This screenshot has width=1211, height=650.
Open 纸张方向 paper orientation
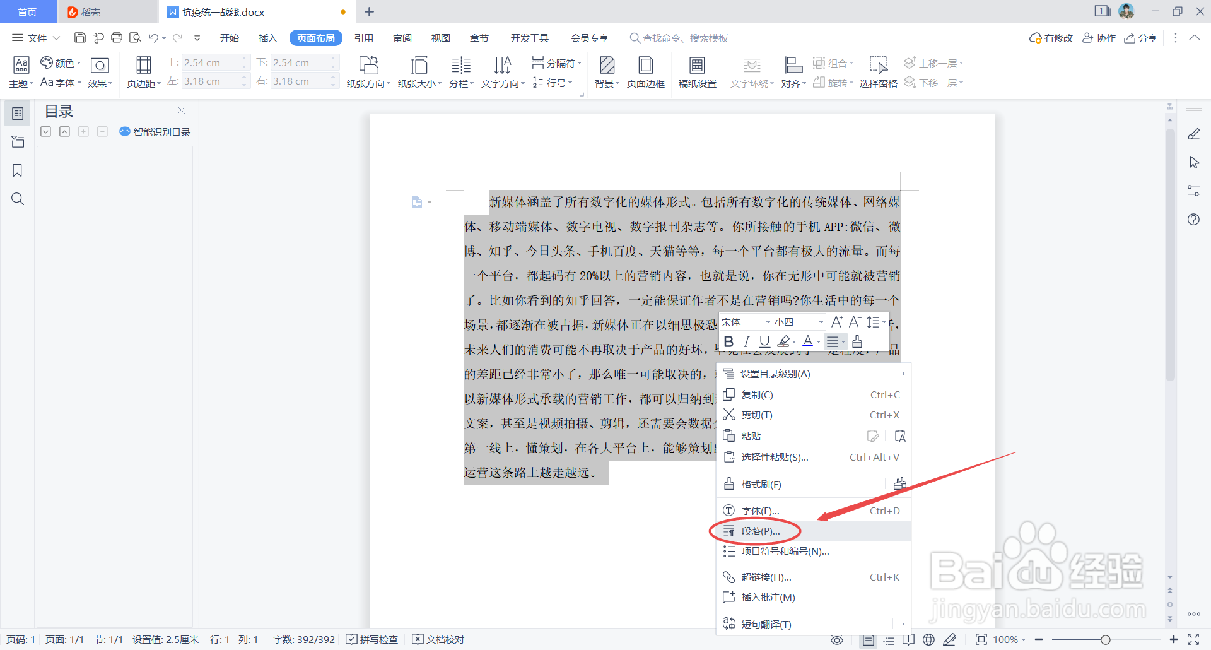(x=368, y=72)
